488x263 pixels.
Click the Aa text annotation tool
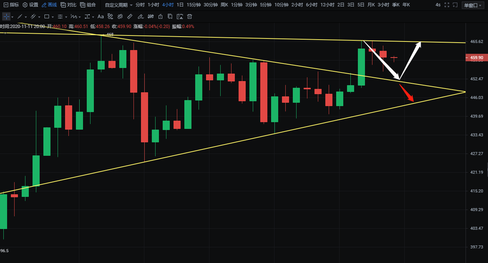click(101, 17)
